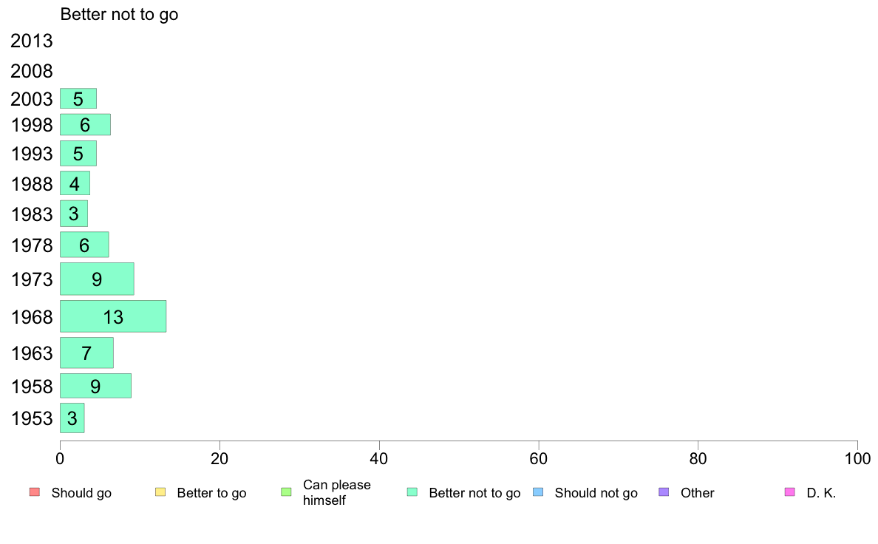Toggle the D. K. legend label
This screenshot has width=878, height=544.
click(x=821, y=493)
